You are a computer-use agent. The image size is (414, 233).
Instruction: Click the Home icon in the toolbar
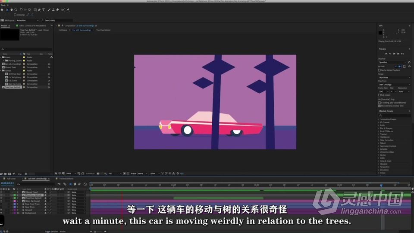[2, 10]
